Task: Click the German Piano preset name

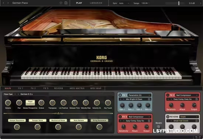Action: coord(20,3)
